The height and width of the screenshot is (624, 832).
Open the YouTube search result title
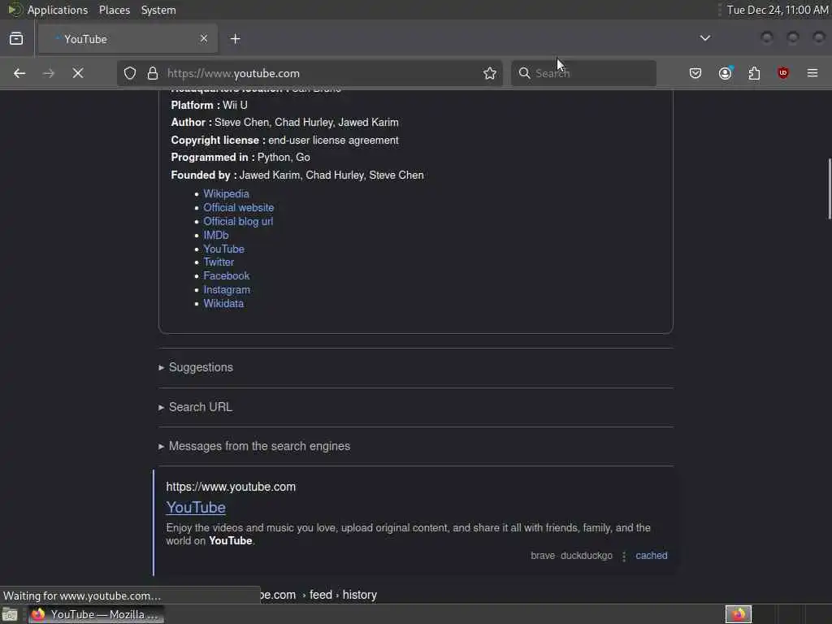195,507
